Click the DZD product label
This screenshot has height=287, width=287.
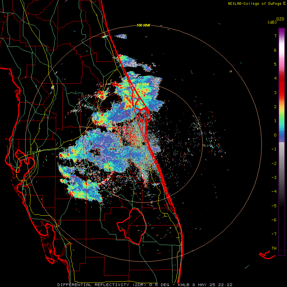pyautogui.click(x=280, y=19)
